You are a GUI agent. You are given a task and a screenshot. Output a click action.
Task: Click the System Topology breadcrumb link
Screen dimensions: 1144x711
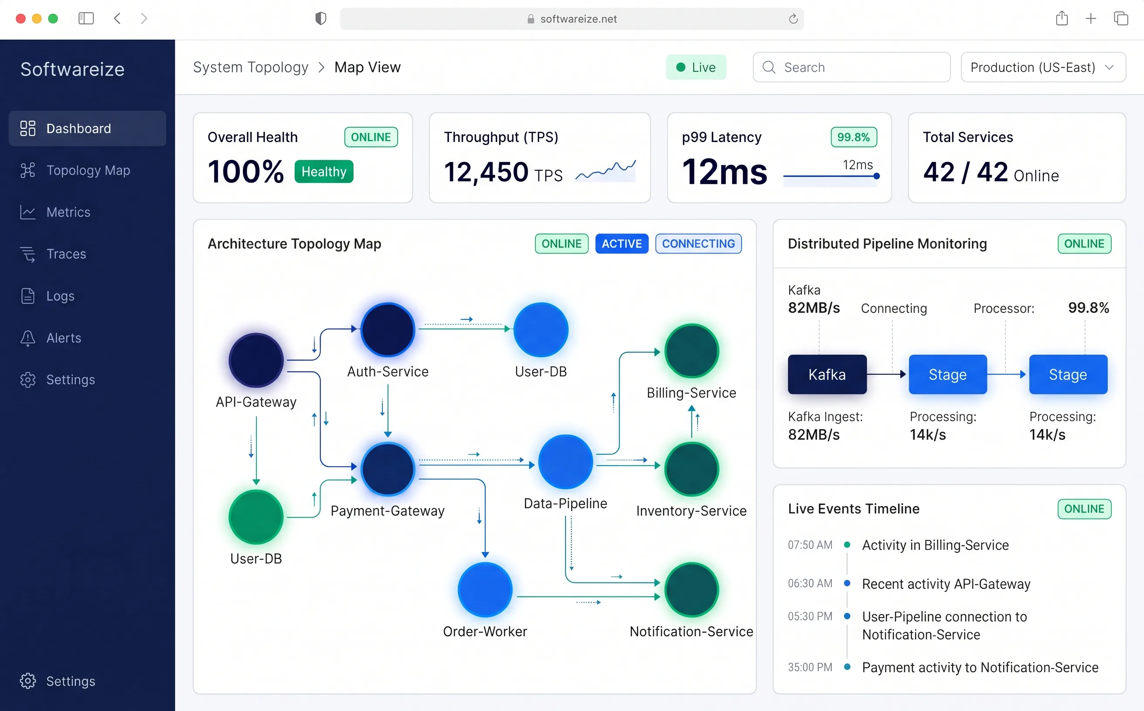[x=251, y=67]
